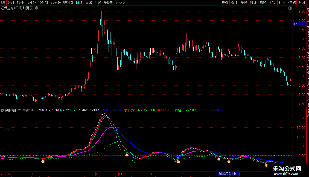Click the MAC3: -30.48 indicator label
Screen dimensions: 309x177
[91, 110]
